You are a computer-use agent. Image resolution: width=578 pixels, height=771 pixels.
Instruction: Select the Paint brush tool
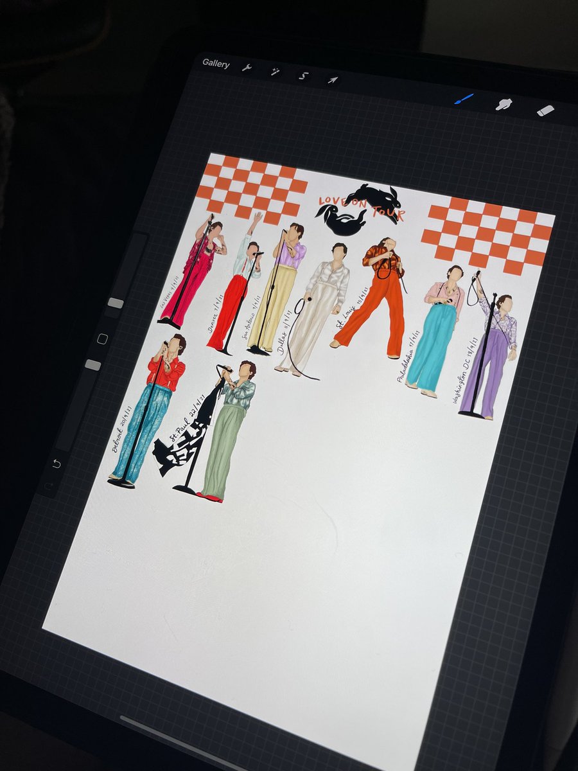pos(464,100)
